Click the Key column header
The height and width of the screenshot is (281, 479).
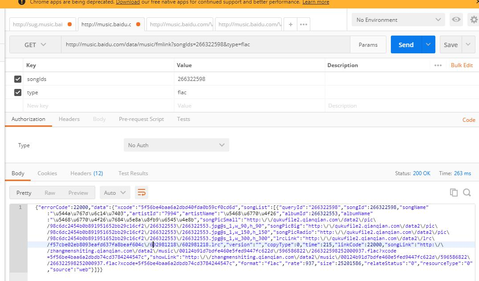pos(31,65)
